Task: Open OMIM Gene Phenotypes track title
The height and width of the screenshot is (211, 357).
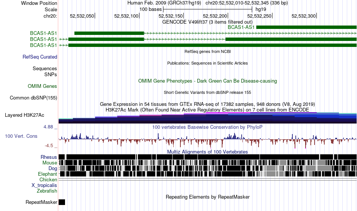Action: 207,81
